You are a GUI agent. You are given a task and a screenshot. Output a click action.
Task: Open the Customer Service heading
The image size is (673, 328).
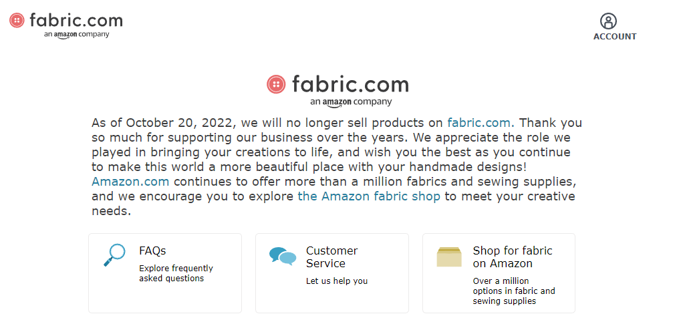coord(331,257)
